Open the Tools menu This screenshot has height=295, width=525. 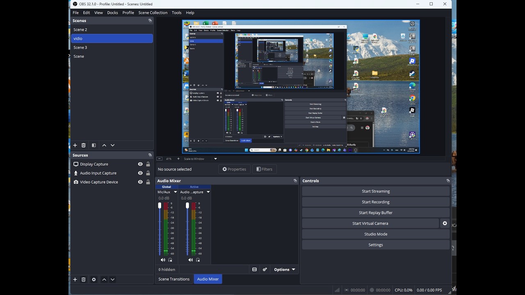177,13
